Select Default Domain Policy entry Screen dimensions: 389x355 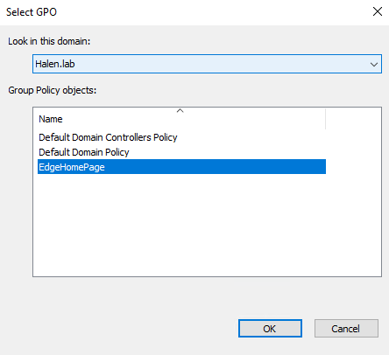tap(84, 152)
